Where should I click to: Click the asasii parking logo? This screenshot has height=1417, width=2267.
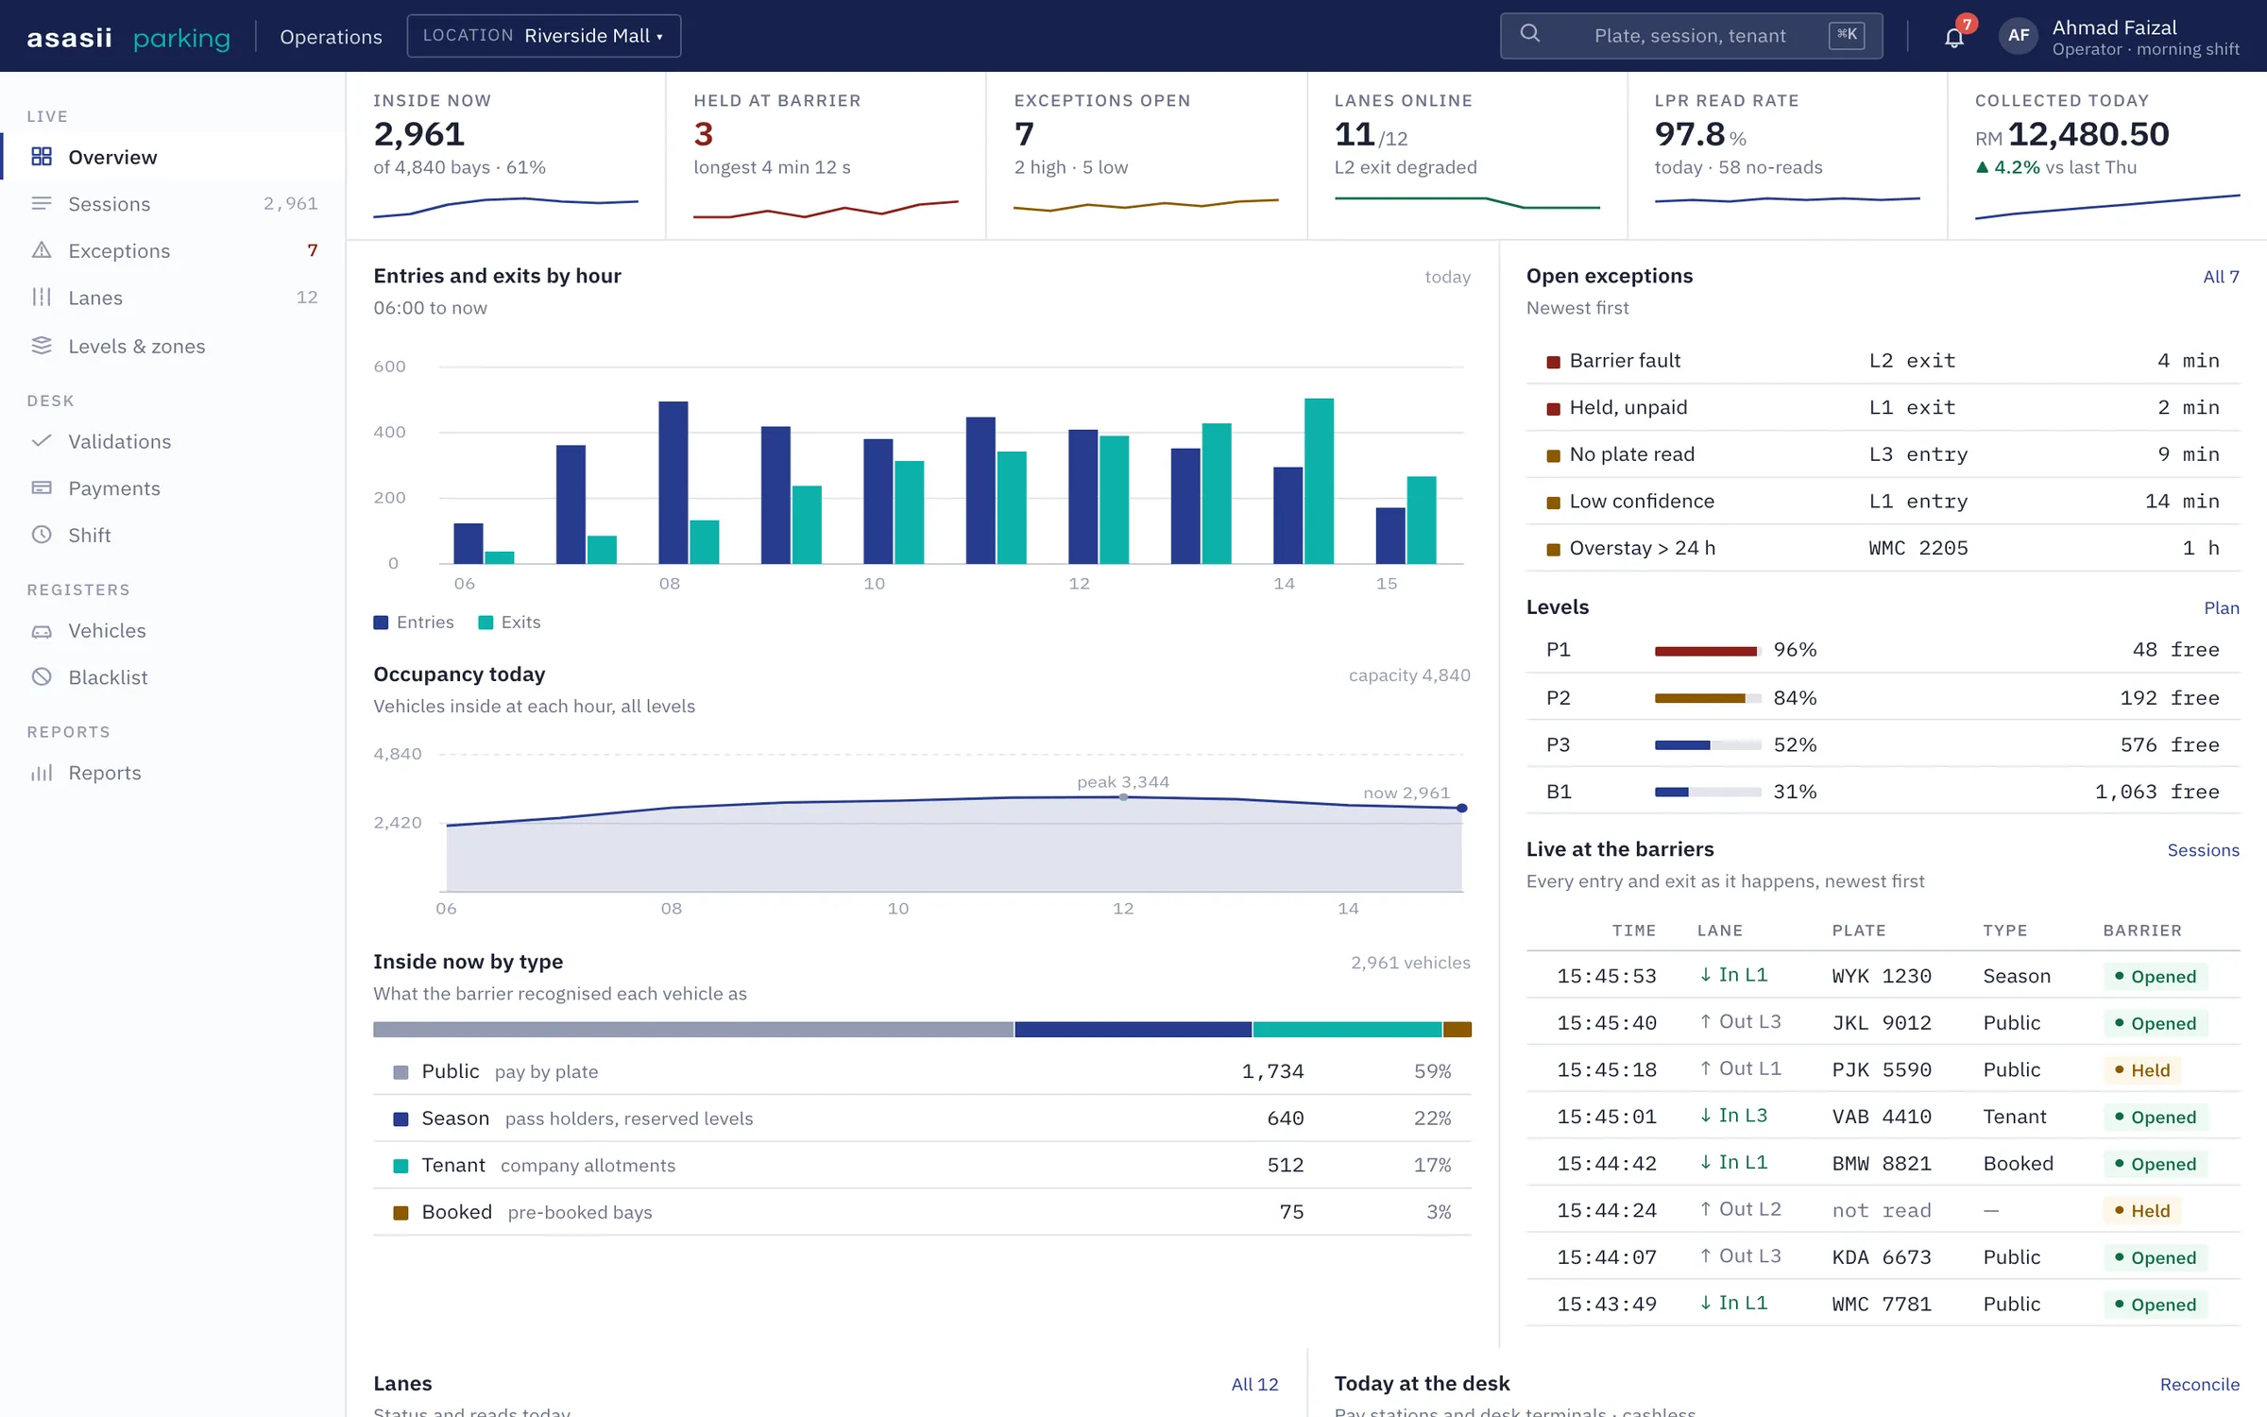pyautogui.click(x=128, y=37)
